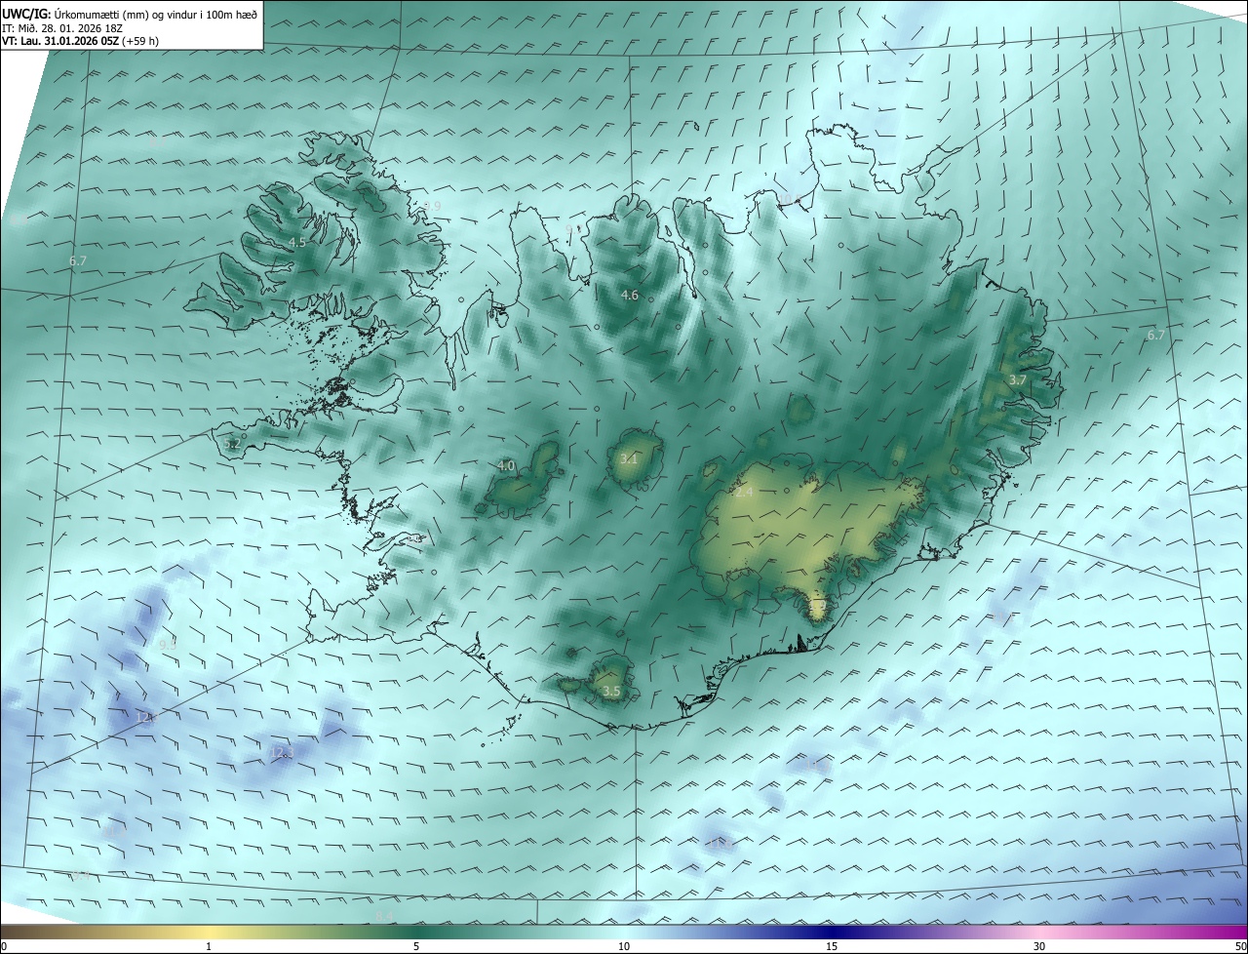Pick the dark green colorbar segment above tick 5
Screen dimensions: 1248x954
tap(416, 932)
